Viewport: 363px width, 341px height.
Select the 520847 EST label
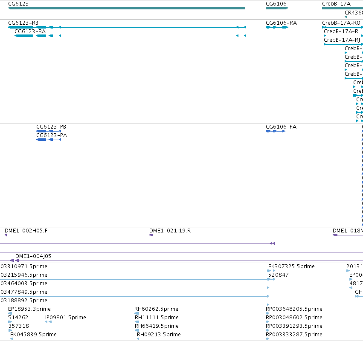pyautogui.click(x=278, y=275)
